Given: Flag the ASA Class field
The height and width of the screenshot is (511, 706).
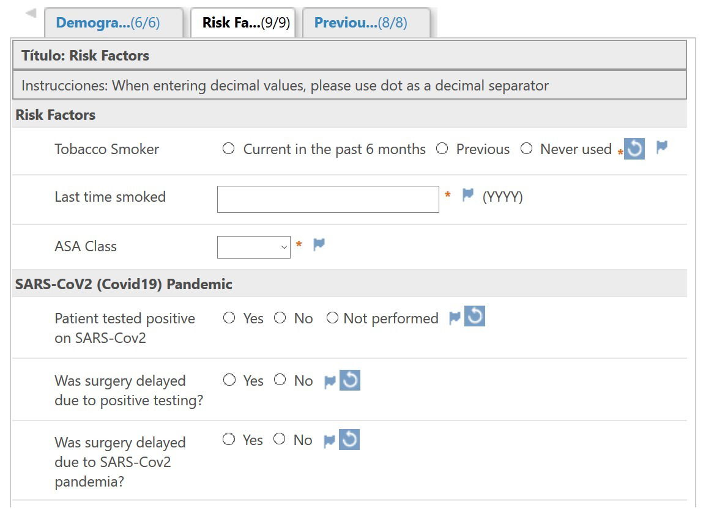Looking at the screenshot, I should coord(319,244).
